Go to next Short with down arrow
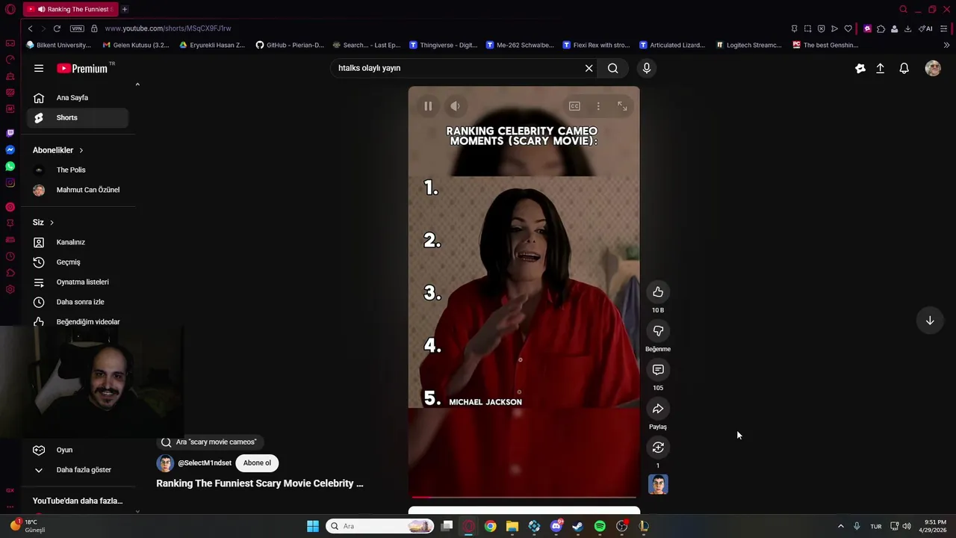The height and width of the screenshot is (538, 956). (930, 321)
